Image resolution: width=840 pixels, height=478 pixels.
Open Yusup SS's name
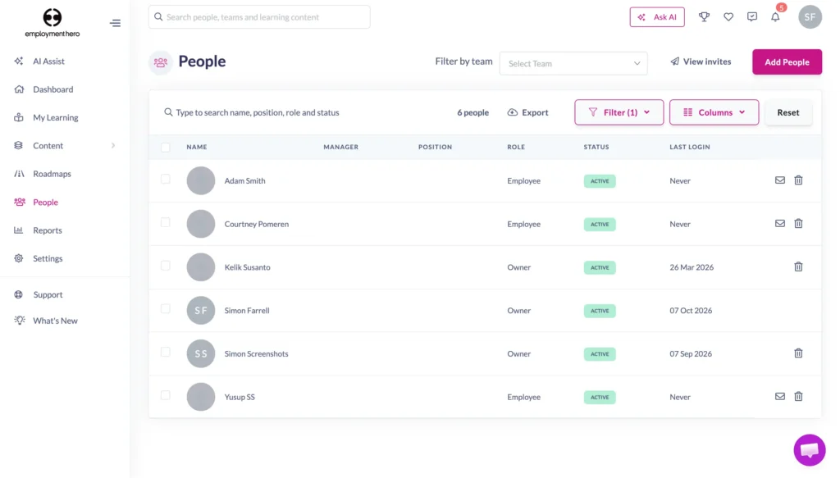coord(240,397)
